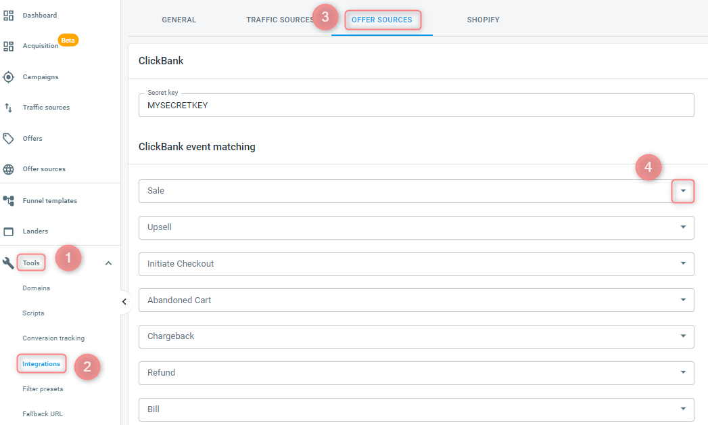
Task: Open Domains under Tools
Action: click(x=36, y=288)
